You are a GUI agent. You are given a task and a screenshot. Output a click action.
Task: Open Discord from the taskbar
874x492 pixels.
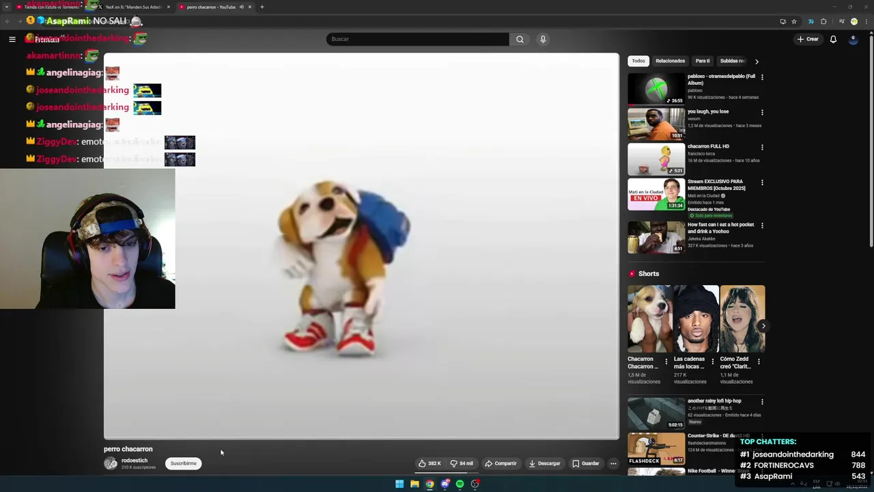tap(445, 484)
